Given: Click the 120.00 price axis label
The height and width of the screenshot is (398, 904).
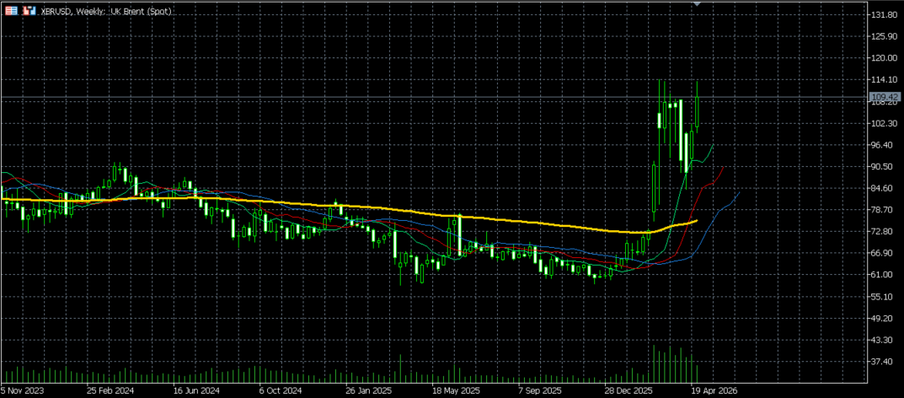Looking at the screenshot, I should [x=885, y=57].
